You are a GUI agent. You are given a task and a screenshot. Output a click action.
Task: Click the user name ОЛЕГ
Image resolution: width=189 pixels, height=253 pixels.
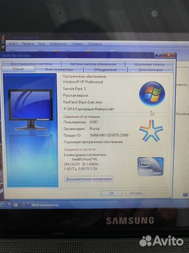click(94, 122)
